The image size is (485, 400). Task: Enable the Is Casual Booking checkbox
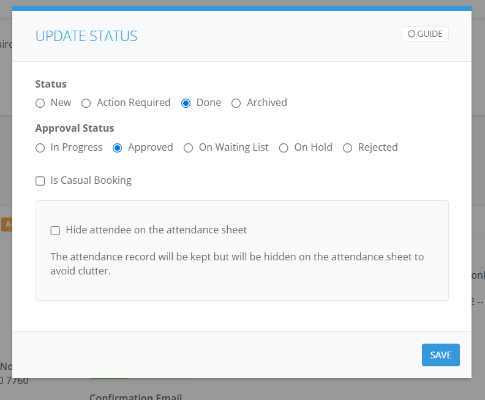point(40,181)
